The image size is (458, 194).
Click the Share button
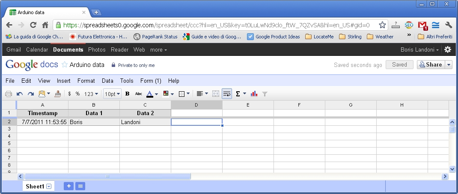pos(431,65)
